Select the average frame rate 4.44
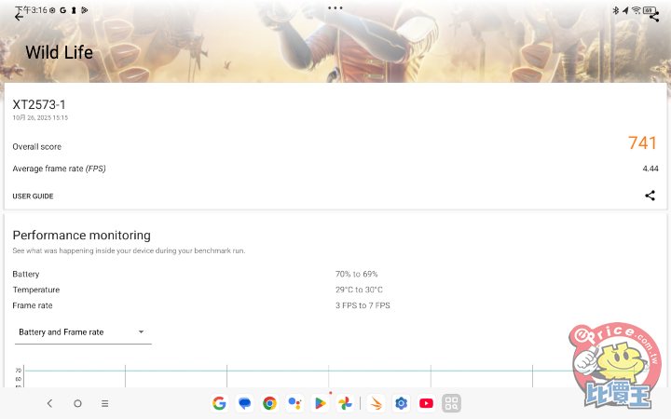Image resolution: width=671 pixels, height=419 pixels. pyautogui.click(x=650, y=169)
